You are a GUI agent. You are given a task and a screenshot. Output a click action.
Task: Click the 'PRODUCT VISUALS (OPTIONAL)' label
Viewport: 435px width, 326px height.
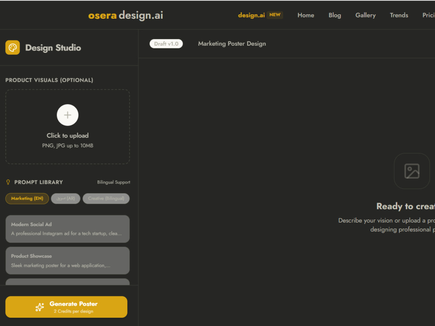50,80
